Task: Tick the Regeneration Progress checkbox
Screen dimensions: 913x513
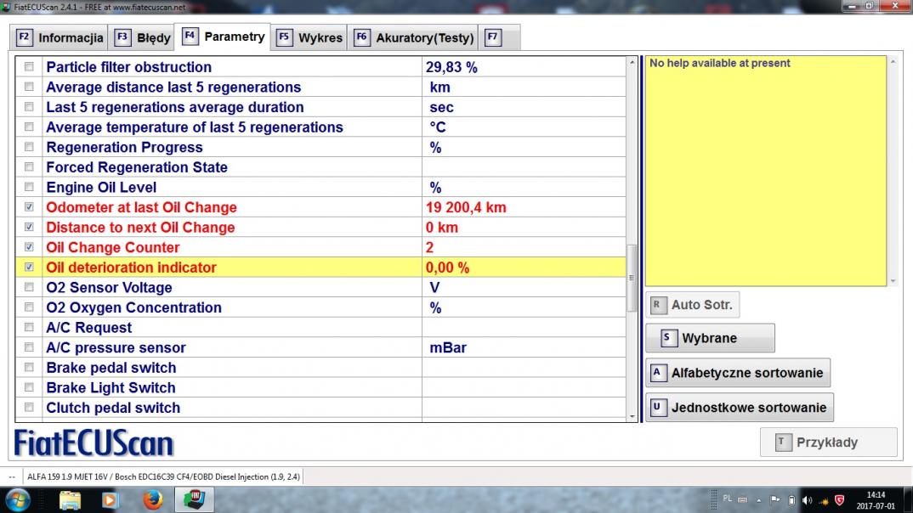Action: point(29,147)
